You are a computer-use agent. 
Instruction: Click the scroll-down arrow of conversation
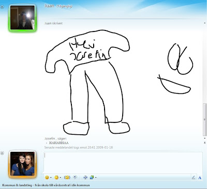coord(205,138)
